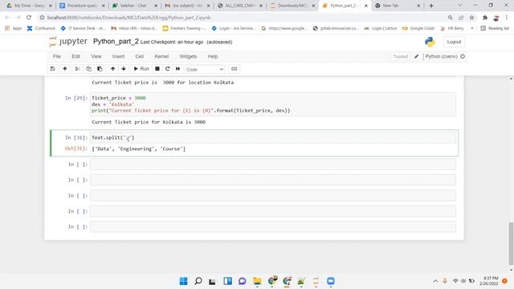Open the command palette keyboard icon

click(234, 69)
